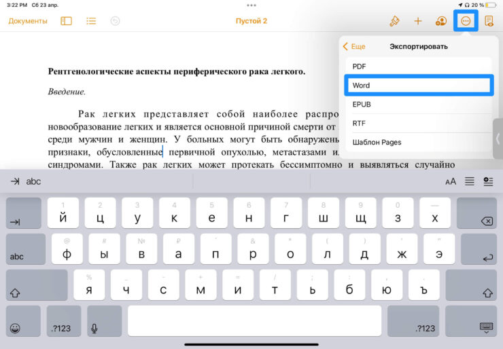Tap the э key

point(439,249)
